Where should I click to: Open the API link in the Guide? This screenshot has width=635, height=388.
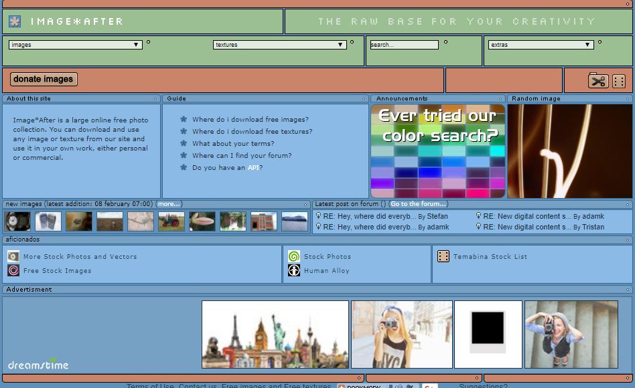[x=253, y=167]
